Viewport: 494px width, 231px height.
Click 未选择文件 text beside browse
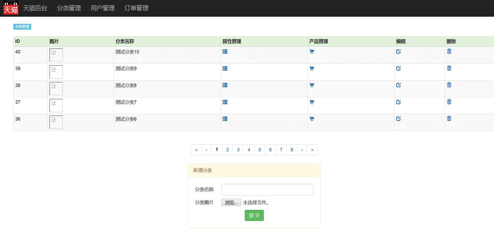256,203
